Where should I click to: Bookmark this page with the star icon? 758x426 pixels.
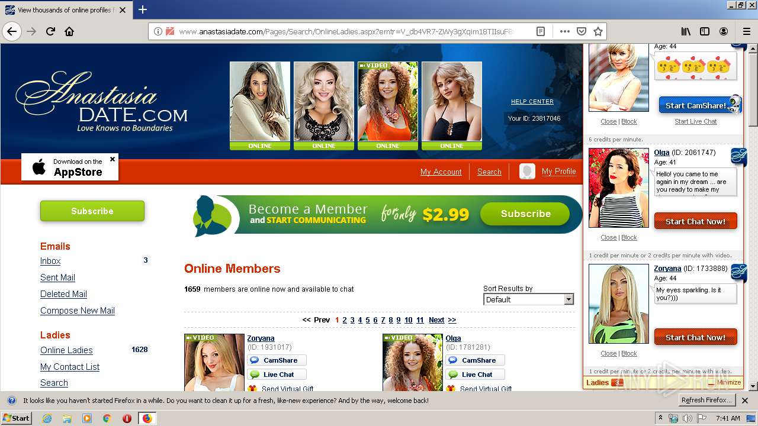598,31
